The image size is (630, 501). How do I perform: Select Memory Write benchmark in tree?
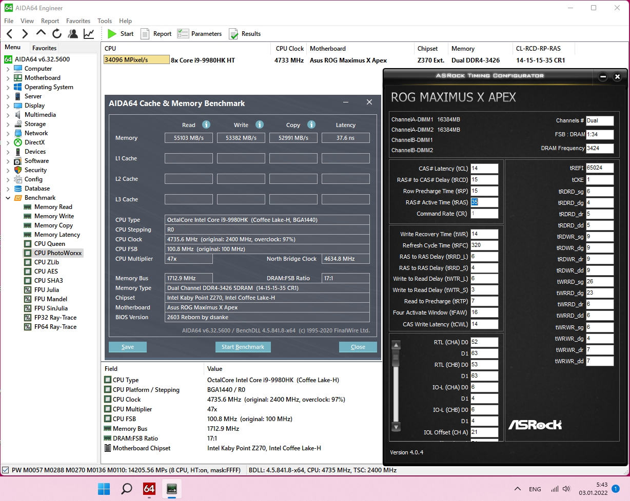click(54, 216)
